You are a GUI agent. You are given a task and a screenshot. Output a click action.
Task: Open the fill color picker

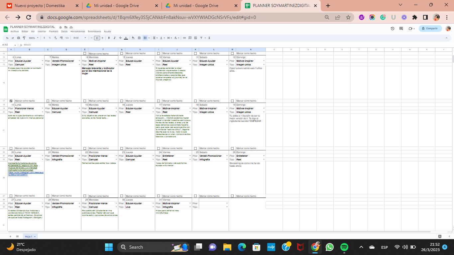point(133,38)
